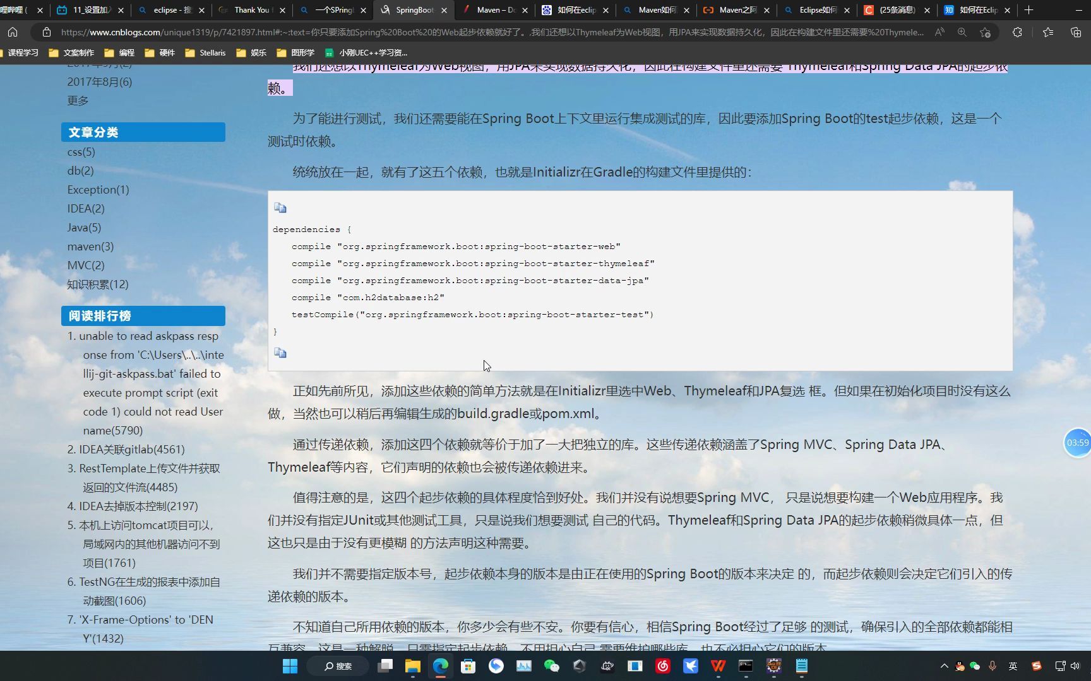Open Eclipse Java EE IDE icon on taskbar
The height and width of the screenshot is (681, 1091).
[x=773, y=666]
